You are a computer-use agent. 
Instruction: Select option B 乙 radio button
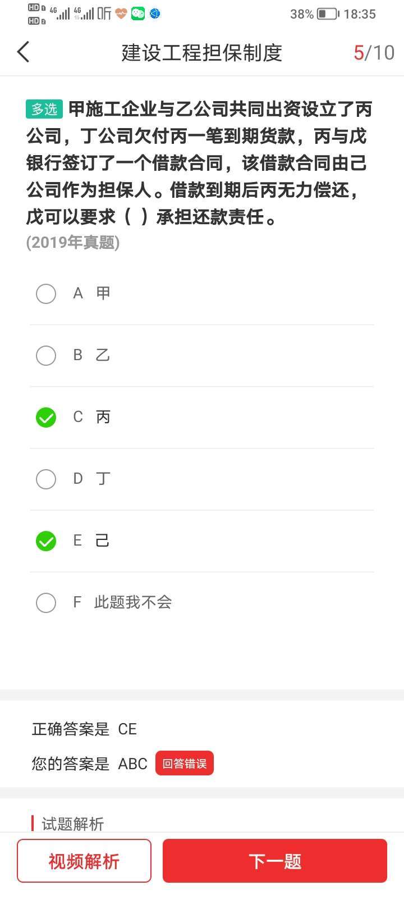click(46, 355)
